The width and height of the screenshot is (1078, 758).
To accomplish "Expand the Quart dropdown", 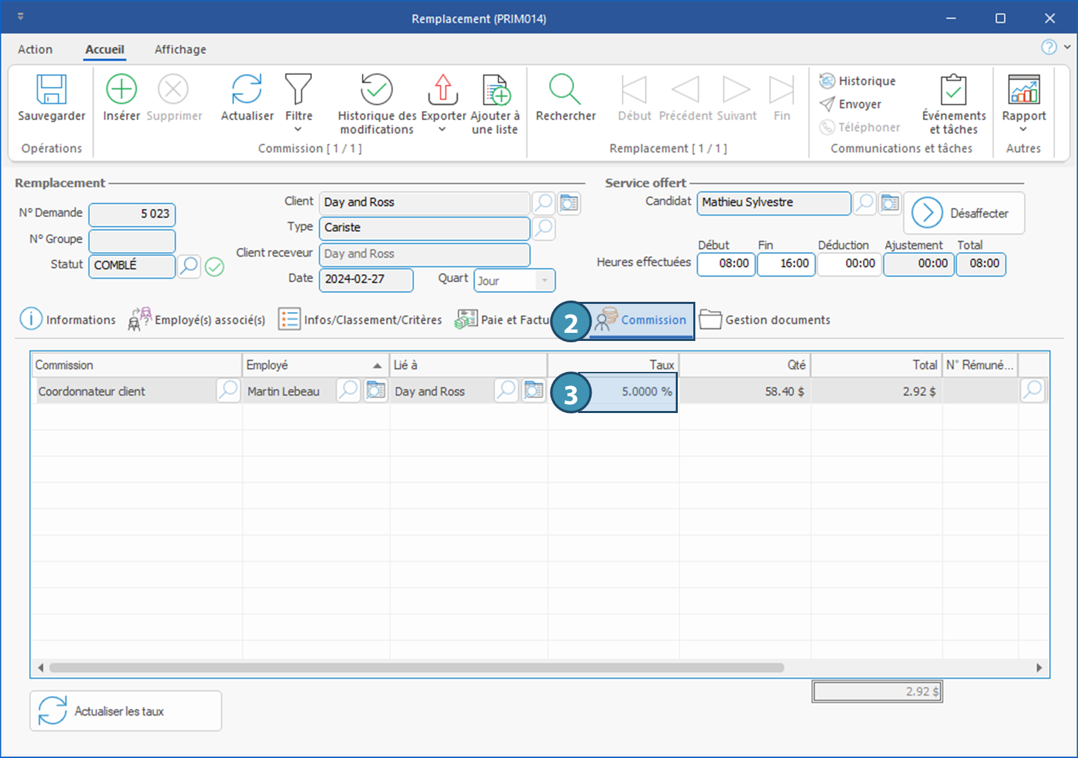I will [x=544, y=280].
